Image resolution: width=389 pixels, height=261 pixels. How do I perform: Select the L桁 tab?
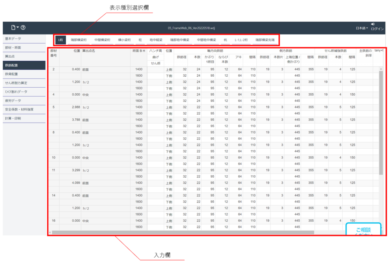click(x=60, y=40)
